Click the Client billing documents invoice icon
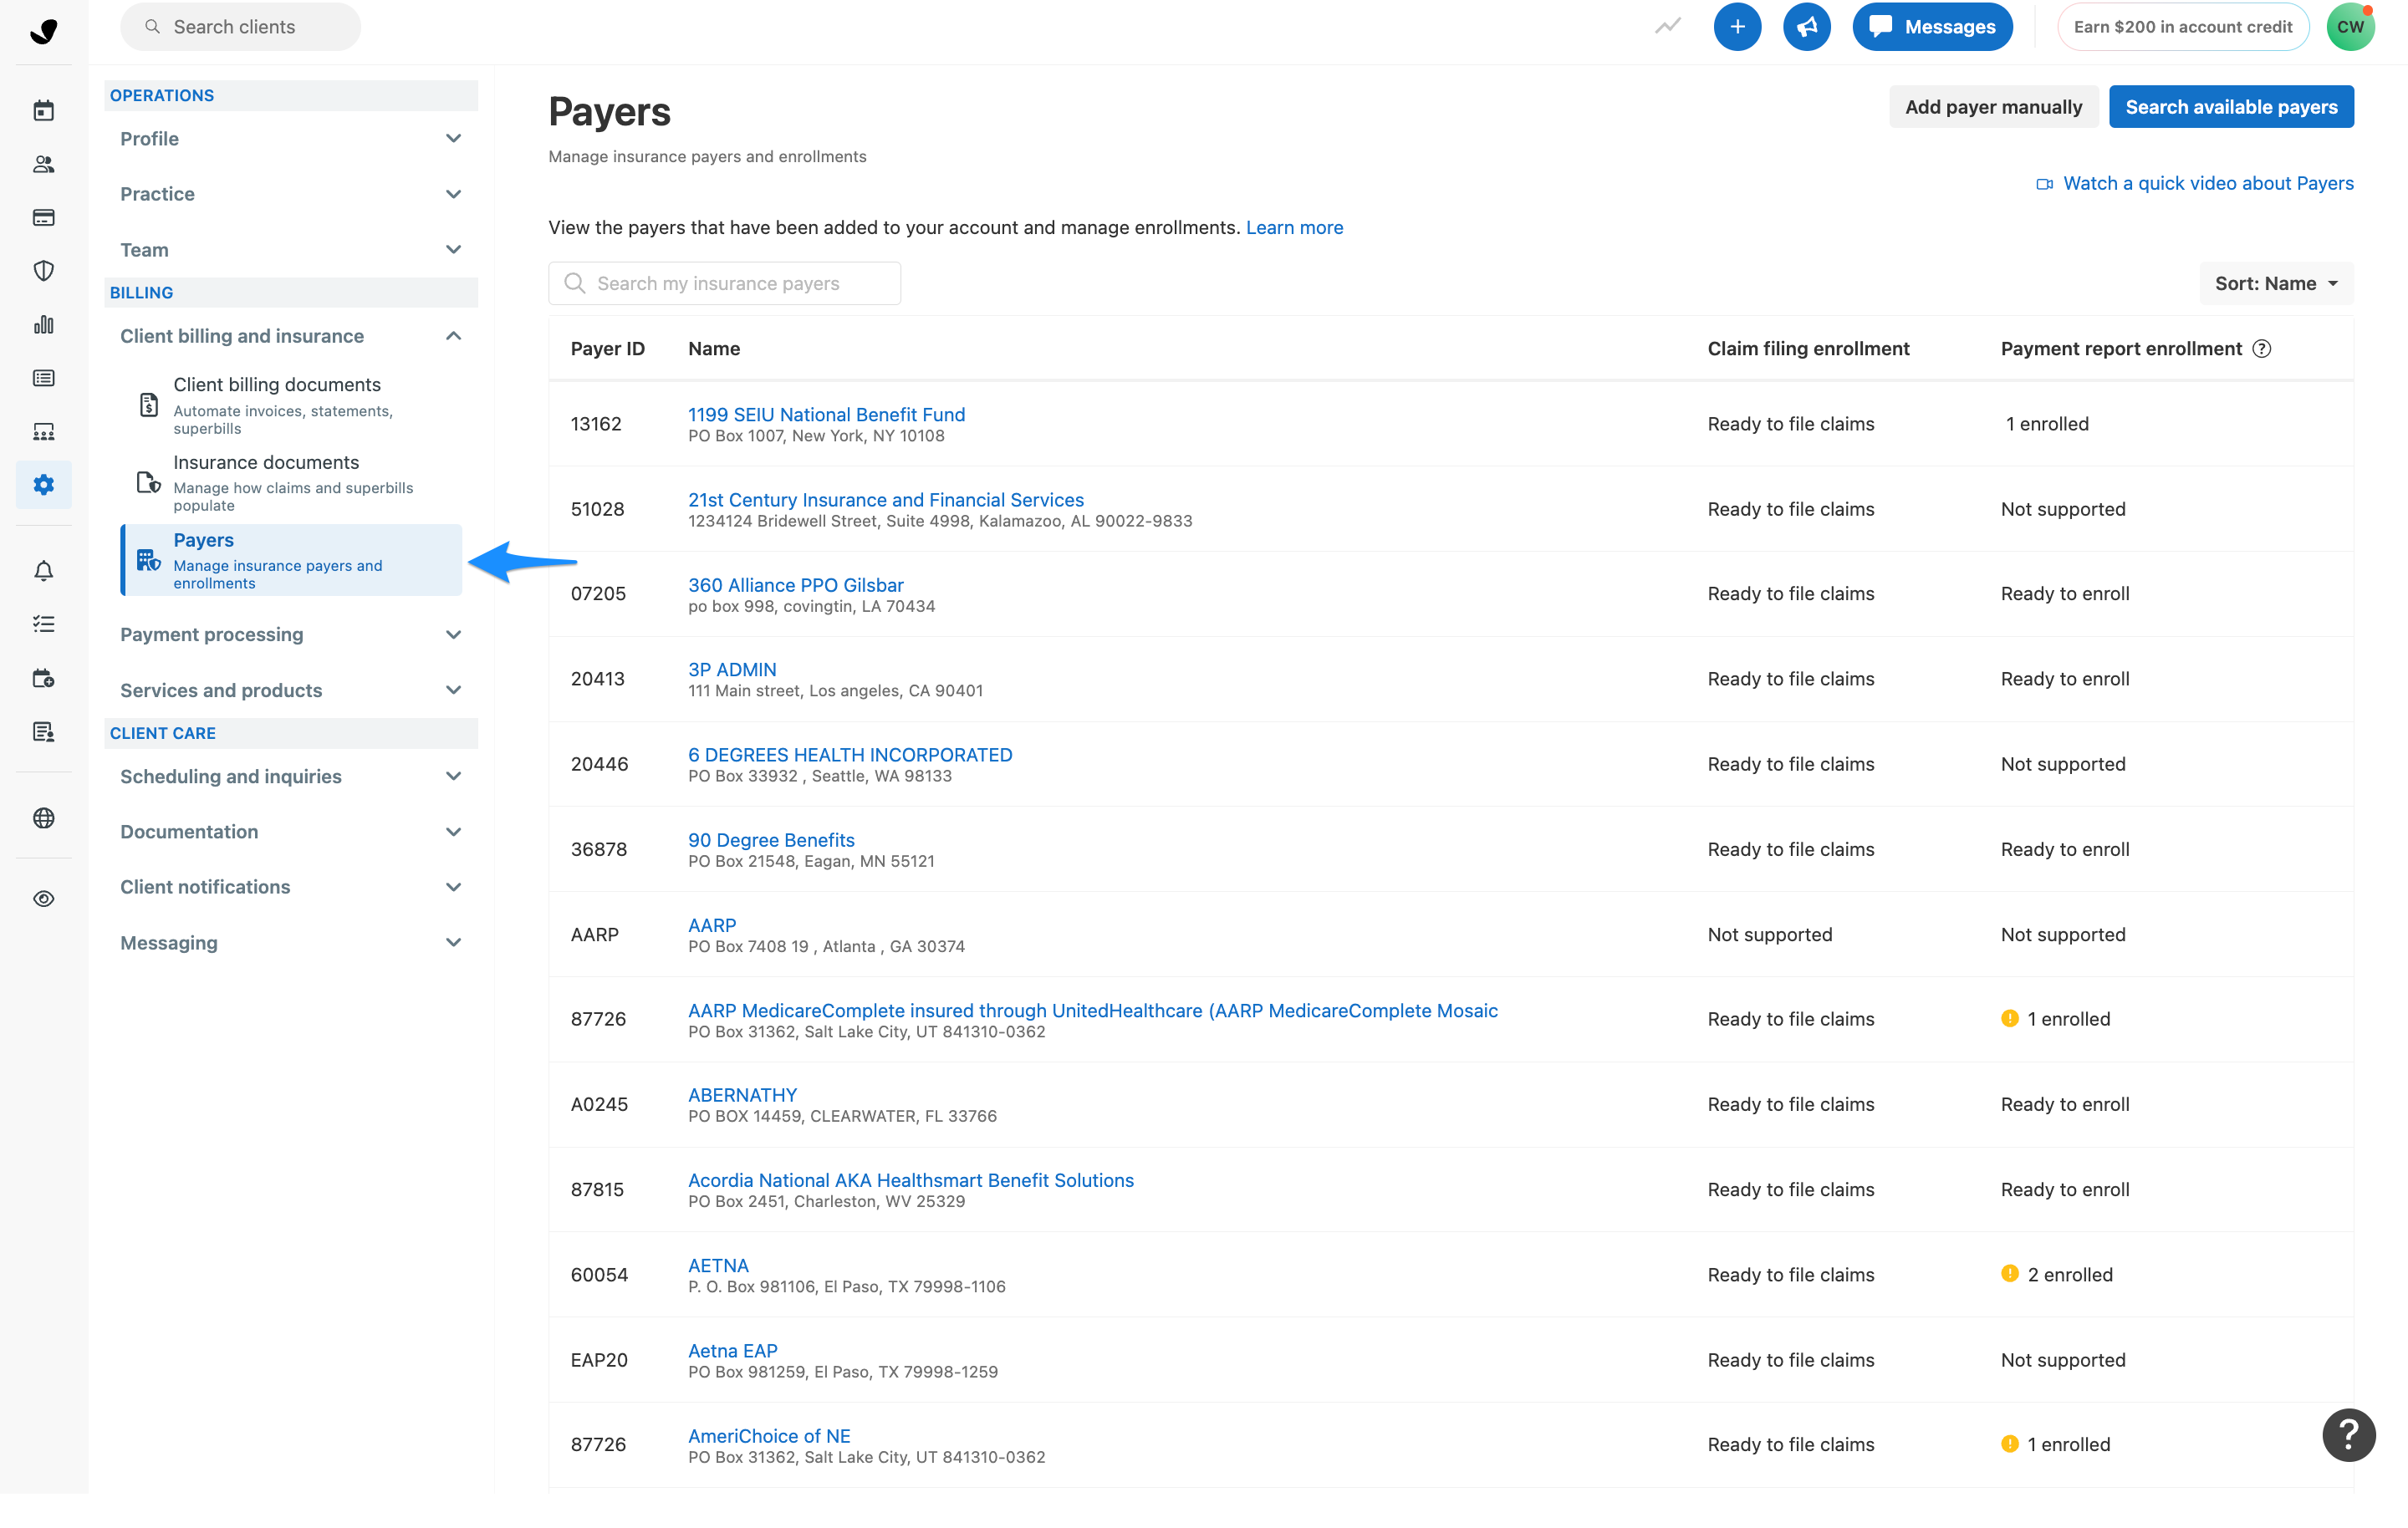 point(149,405)
